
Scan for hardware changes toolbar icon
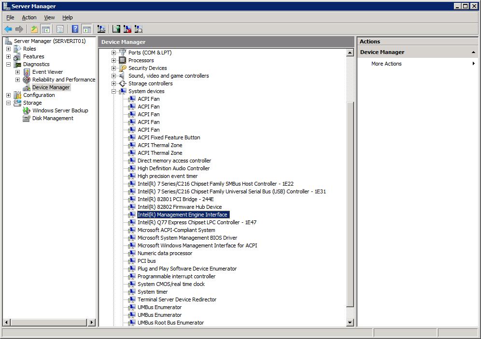(x=101, y=29)
